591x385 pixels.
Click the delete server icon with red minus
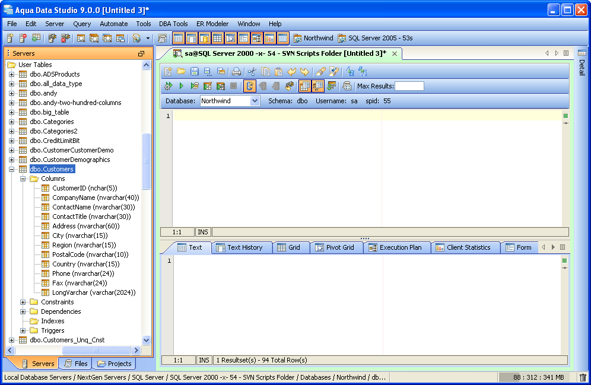pos(23,38)
